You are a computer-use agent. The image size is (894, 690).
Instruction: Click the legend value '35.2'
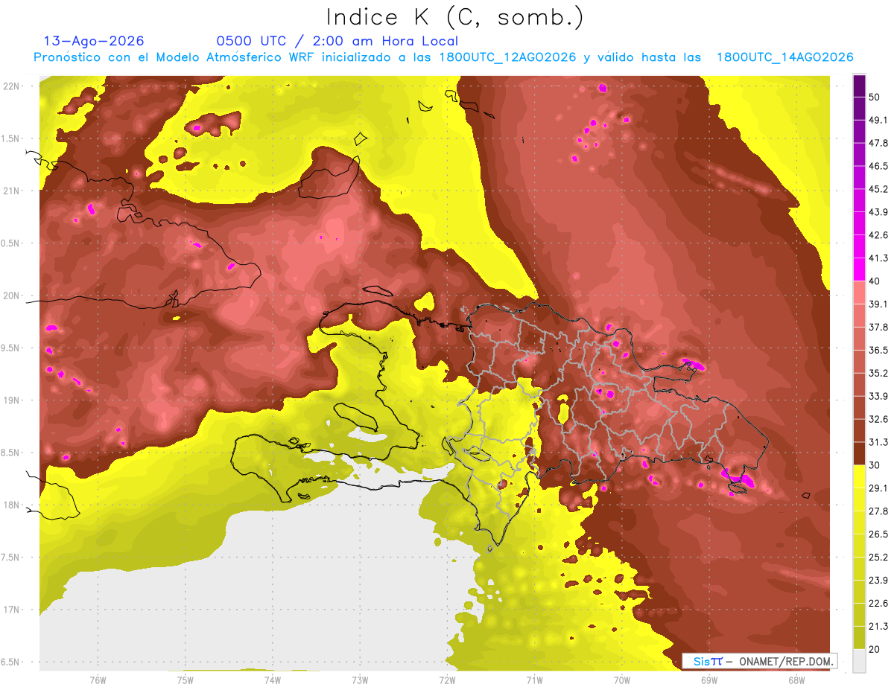tap(878, 373)
